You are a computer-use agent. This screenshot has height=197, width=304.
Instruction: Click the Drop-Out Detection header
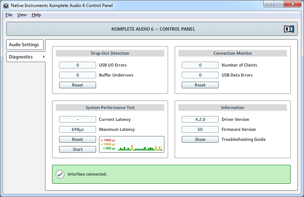pos(110,53)
